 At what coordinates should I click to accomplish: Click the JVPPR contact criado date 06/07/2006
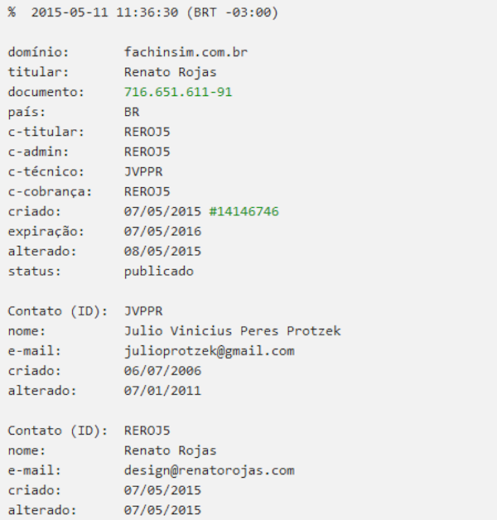162,370
